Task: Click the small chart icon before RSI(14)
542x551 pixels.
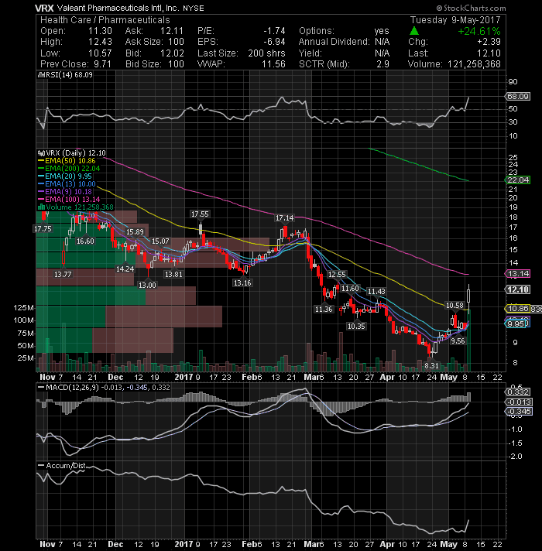Action: tap(41, 75)
